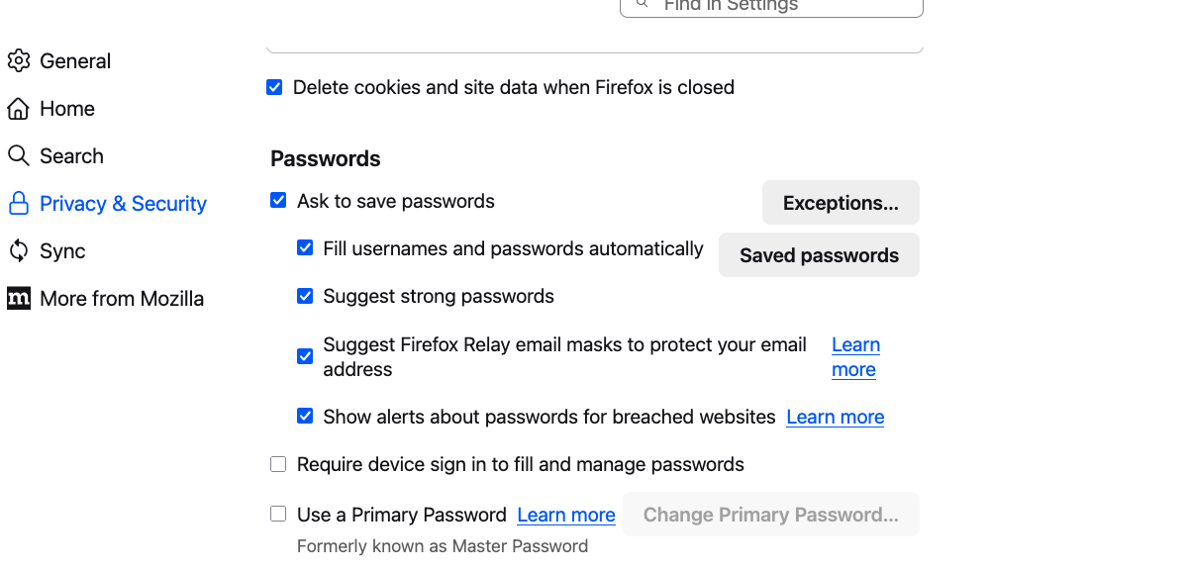Viewport: 1190px width, 570px height.
Task: Enable Use a Primary Password checkbox
Action: point(278,515)
